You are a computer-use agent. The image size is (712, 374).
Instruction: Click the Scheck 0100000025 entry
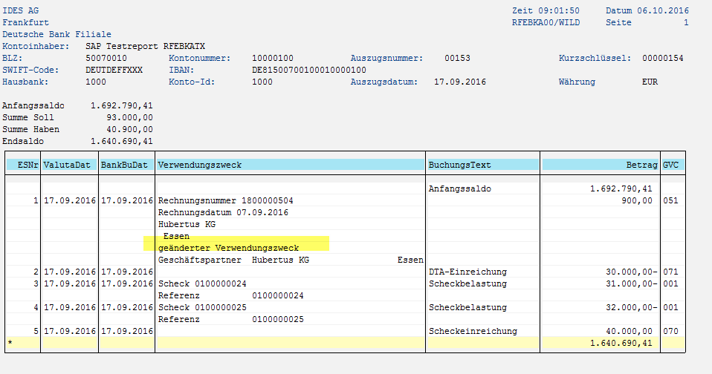202,307
